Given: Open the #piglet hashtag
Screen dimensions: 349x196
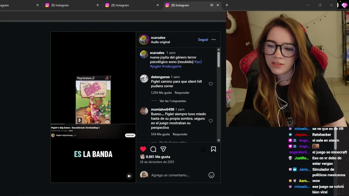Looking at the screenshot, I should click(155, 66).
